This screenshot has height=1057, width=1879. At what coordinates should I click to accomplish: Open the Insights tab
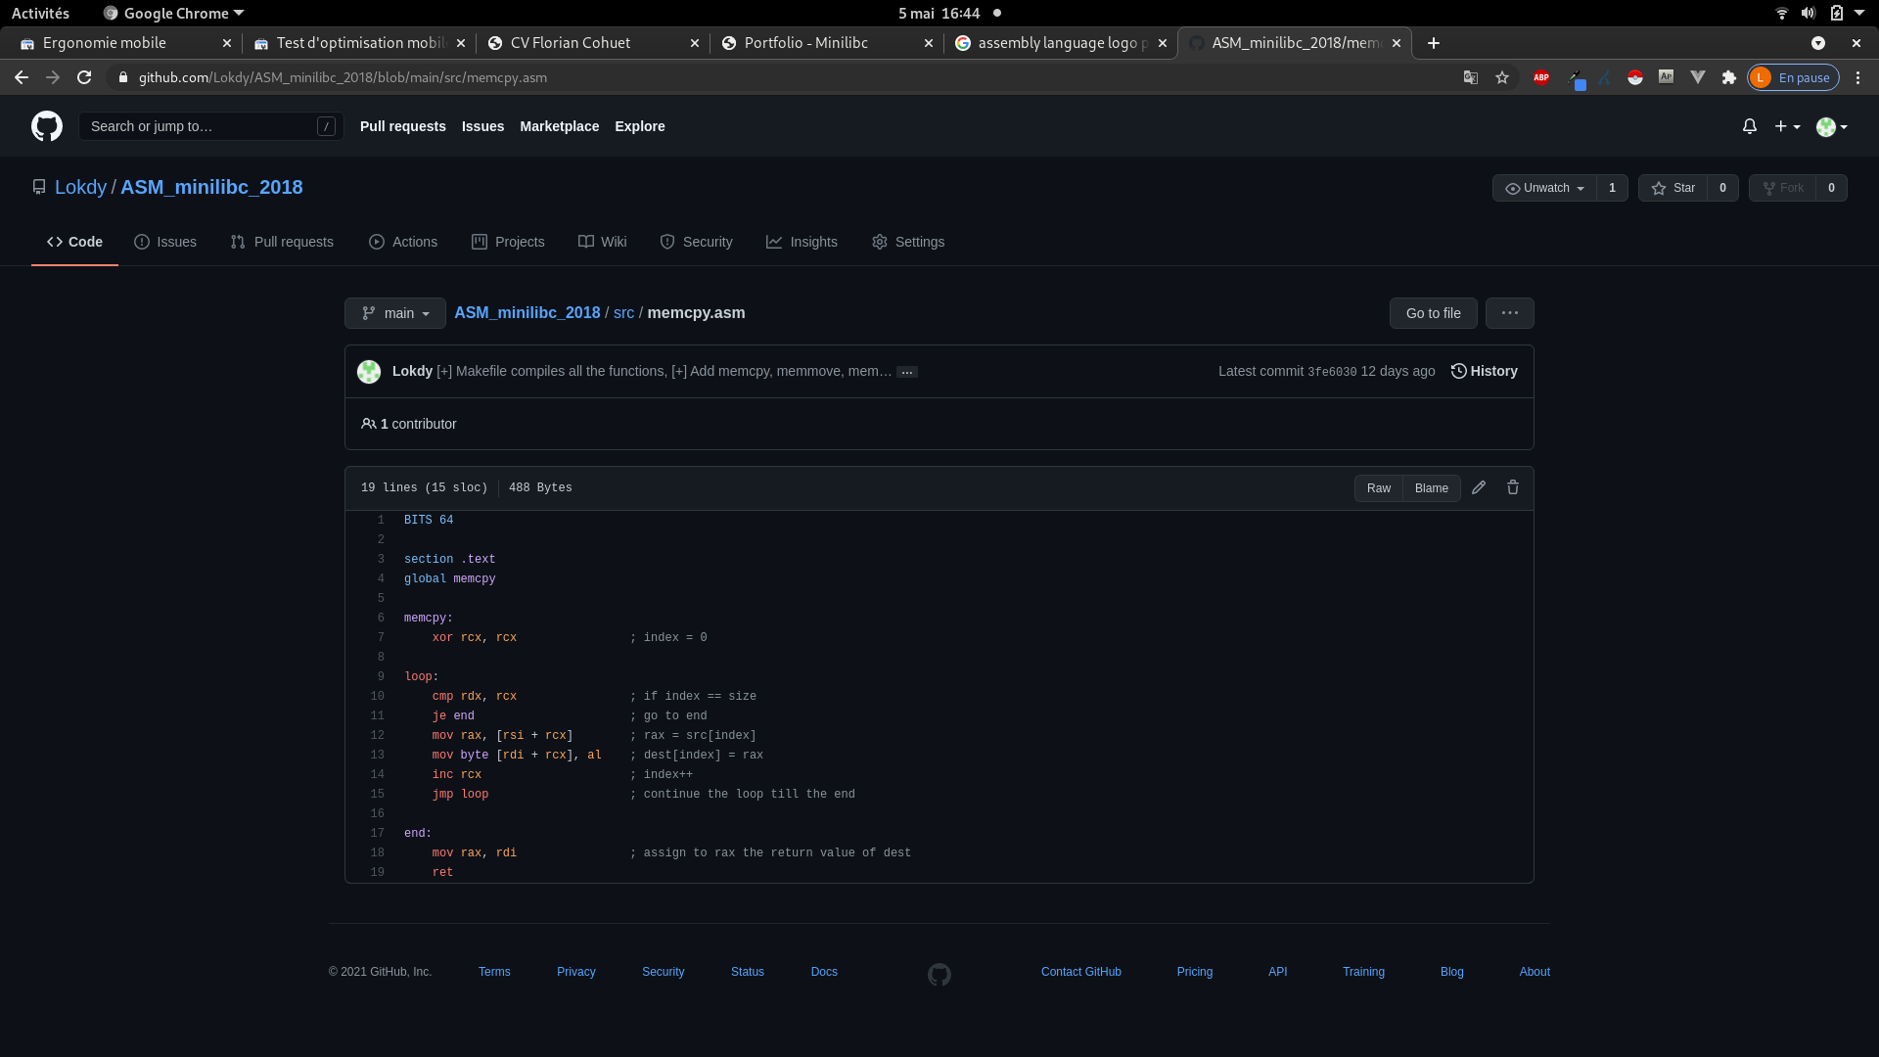(x=802, y=242)
